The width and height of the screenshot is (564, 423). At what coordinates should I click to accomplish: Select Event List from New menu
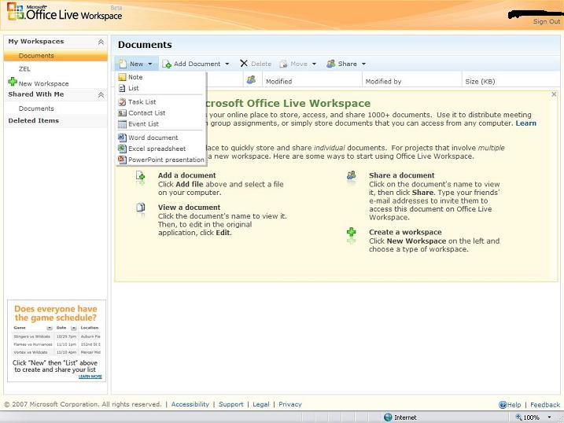pyautogui.click(x=143, y=124)
